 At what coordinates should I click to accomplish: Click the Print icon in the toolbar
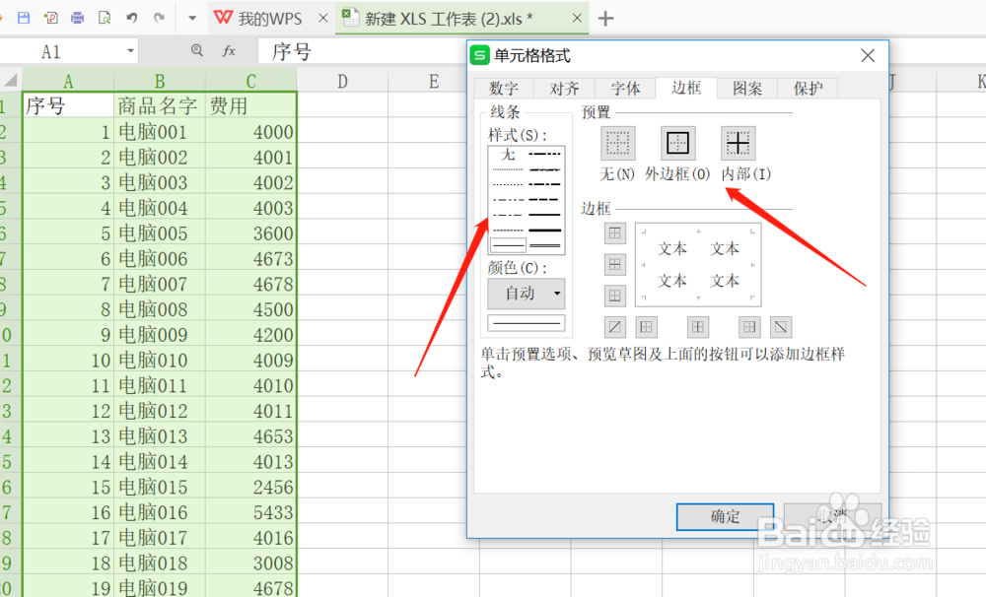click(78, 17)
